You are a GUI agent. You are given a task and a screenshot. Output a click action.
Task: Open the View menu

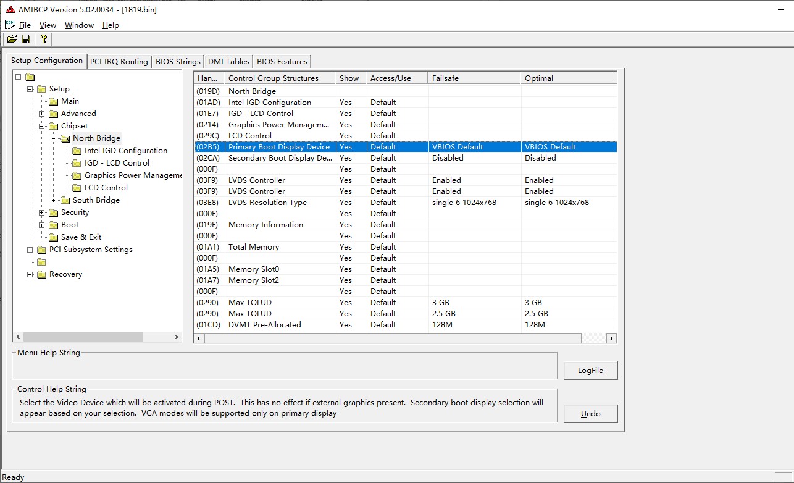pyautogui.click(x=48, y=25)
